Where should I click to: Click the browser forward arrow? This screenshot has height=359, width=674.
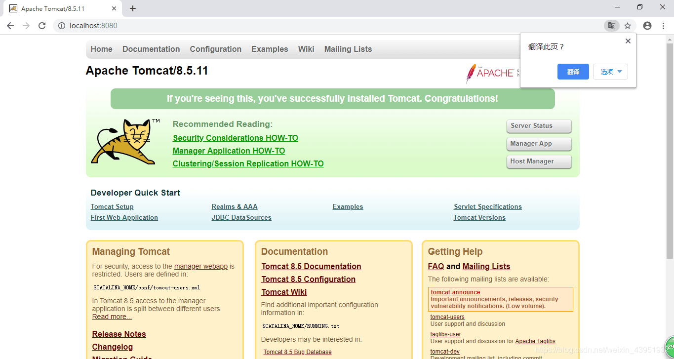point(26,26)
